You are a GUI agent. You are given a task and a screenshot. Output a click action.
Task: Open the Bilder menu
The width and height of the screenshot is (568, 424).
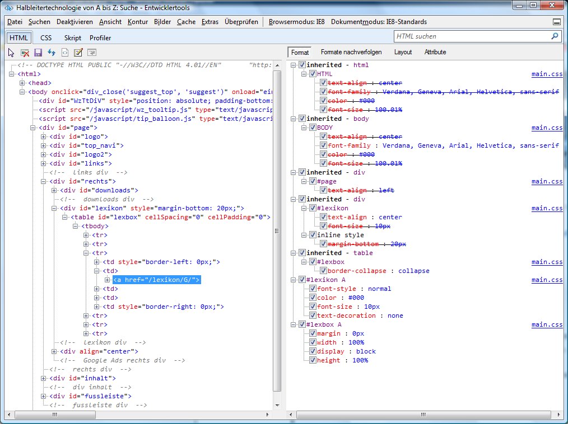[162, 22]
